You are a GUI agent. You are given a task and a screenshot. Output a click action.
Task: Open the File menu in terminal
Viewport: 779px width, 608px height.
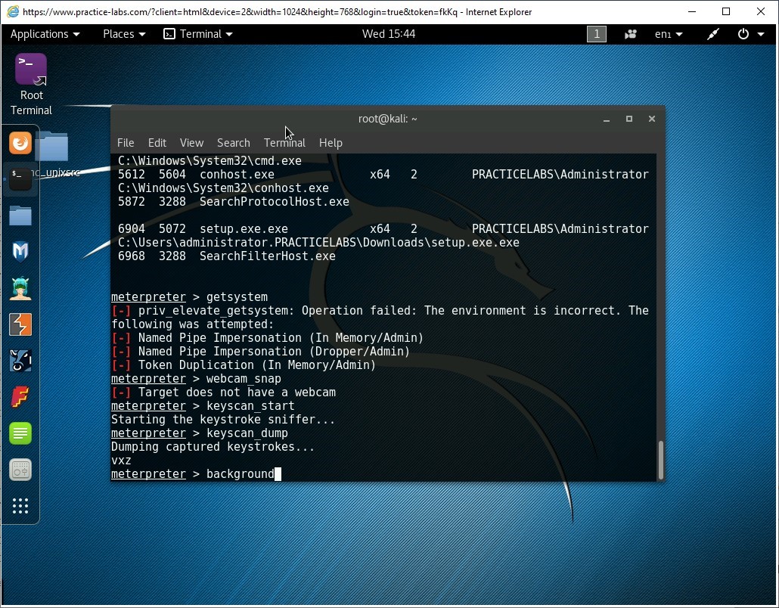pyautogui.click(x=126, y=143)
